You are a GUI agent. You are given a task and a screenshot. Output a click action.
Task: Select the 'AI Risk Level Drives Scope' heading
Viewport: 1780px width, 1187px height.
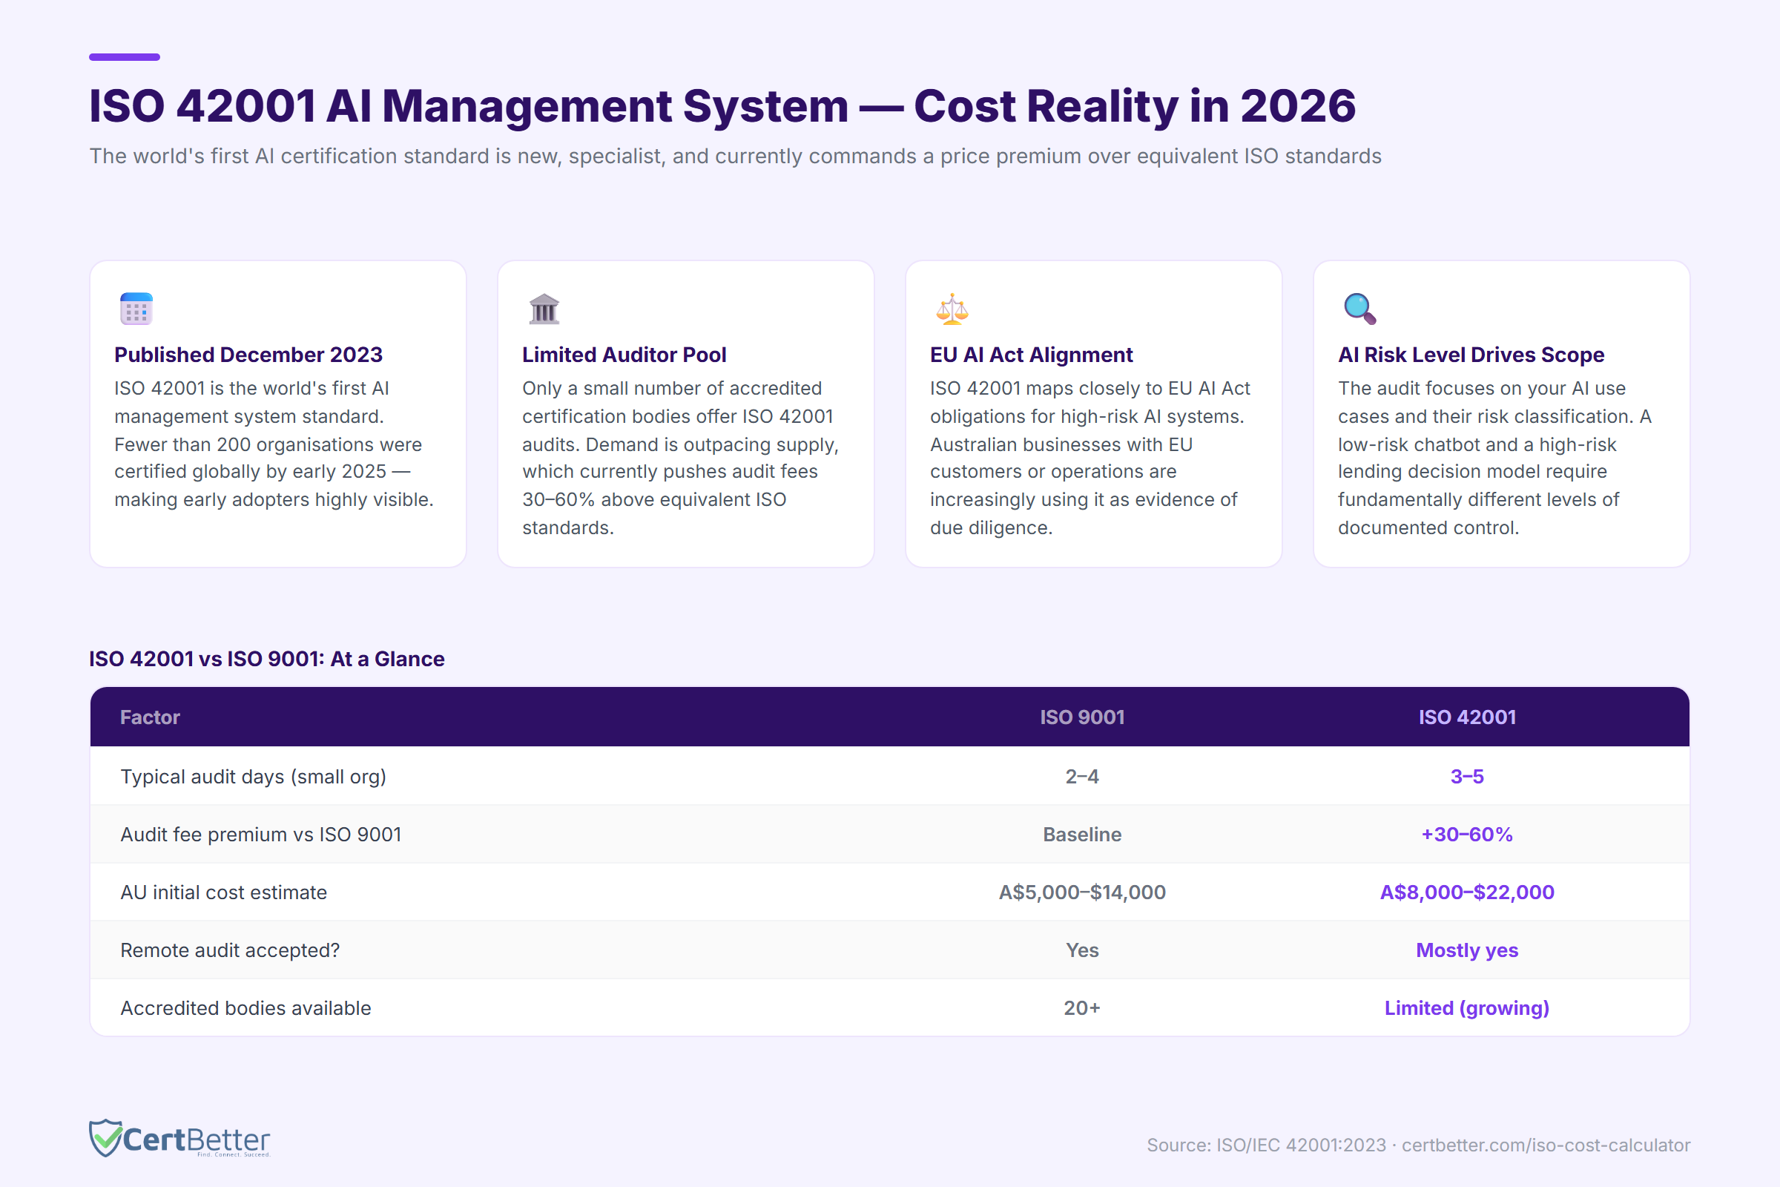tap(1471, 355)
